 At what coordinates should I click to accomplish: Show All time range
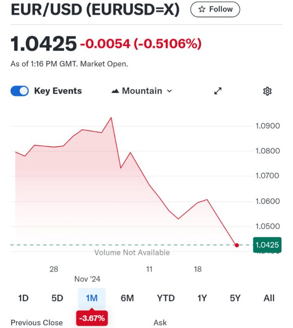[269, 298]
